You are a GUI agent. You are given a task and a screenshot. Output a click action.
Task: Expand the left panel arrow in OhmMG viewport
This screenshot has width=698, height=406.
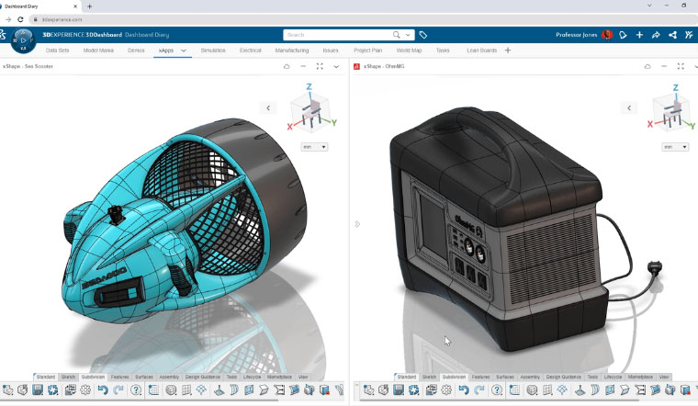point(357,224)
